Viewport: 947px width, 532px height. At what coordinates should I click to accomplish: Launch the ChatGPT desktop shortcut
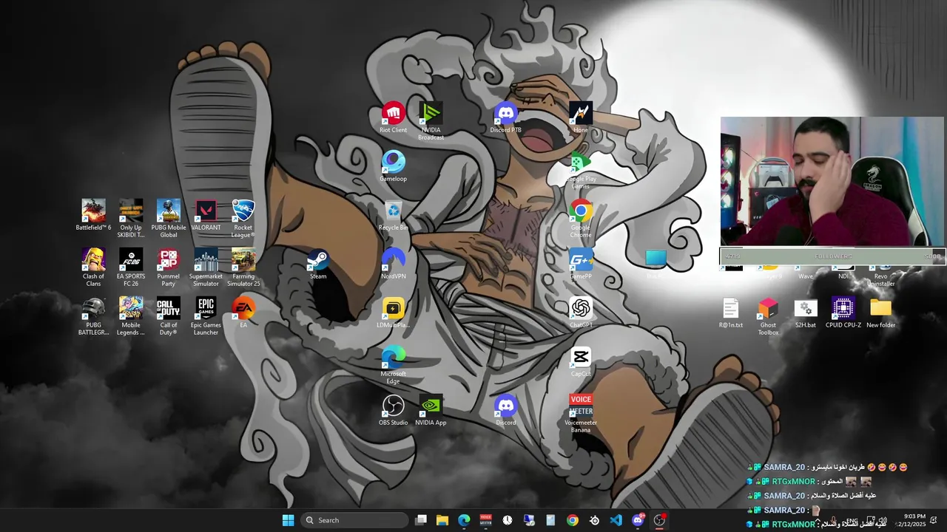click(x=581, y=313)
